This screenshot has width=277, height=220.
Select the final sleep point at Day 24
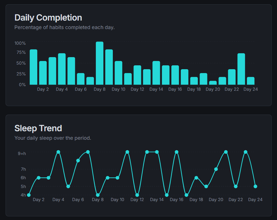click(x=255, y=186)
